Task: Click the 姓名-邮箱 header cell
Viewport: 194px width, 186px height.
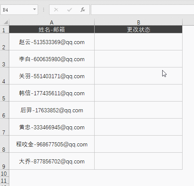Action: click(52, 29)
